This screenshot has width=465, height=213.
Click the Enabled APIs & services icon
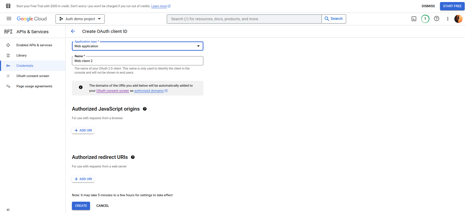8,45
